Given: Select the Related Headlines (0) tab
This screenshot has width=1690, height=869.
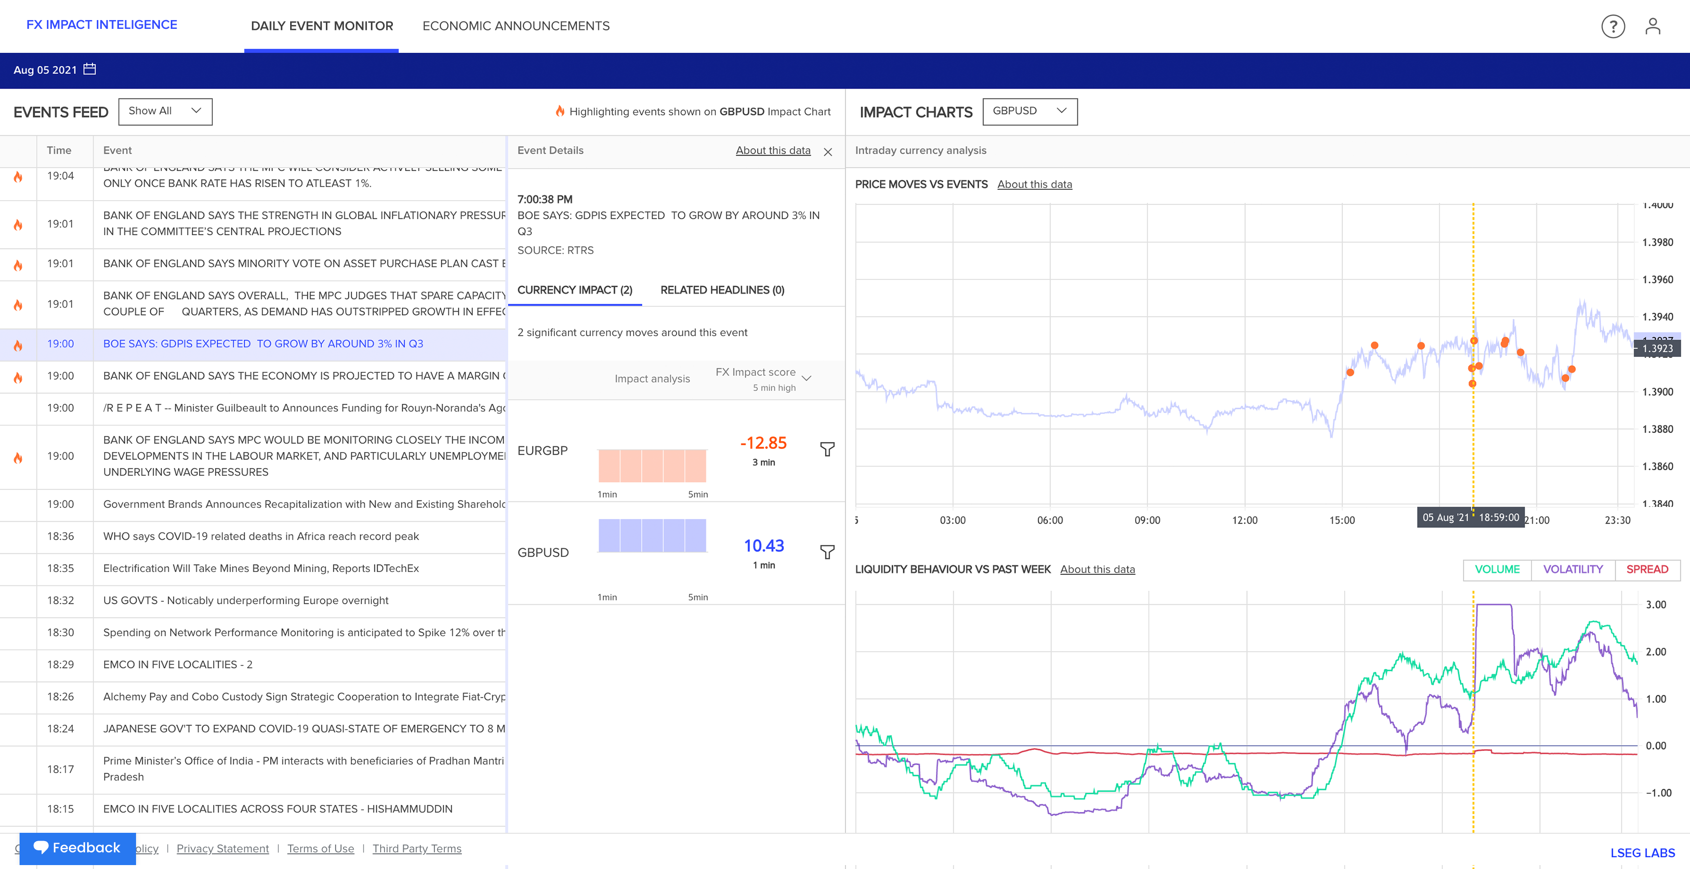Looking at the screenshot, I should coord(722,290).
